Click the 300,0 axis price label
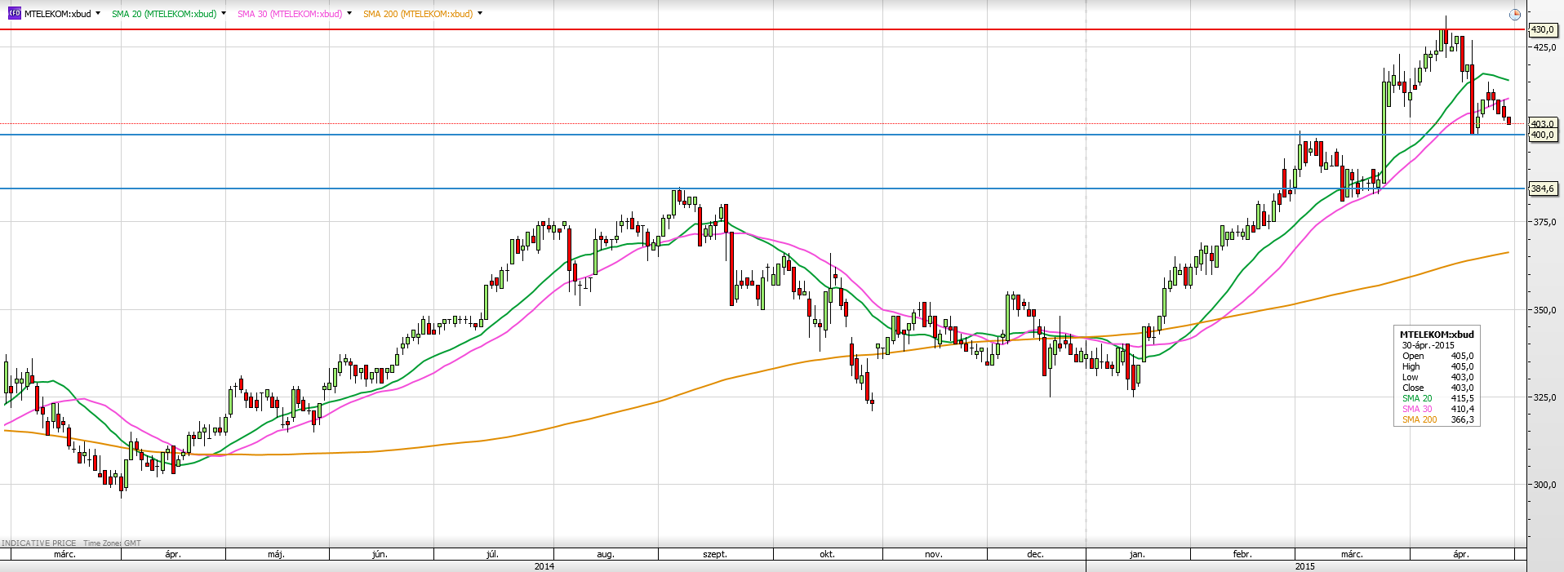Viewport: 1564px width, 572px height. pos(1544,484)
